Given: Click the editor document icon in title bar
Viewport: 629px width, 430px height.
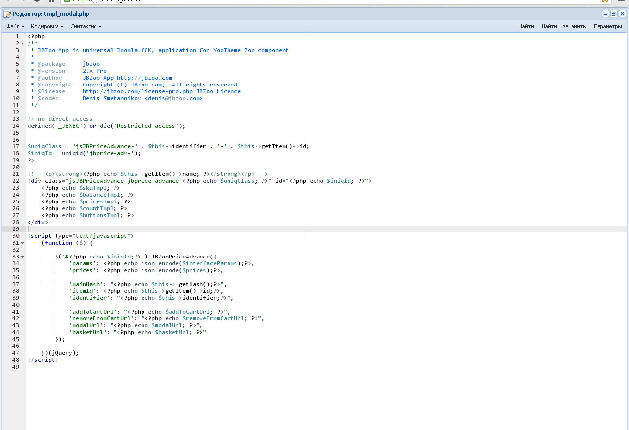Looking at the screenshot, I should pos(7,14).
